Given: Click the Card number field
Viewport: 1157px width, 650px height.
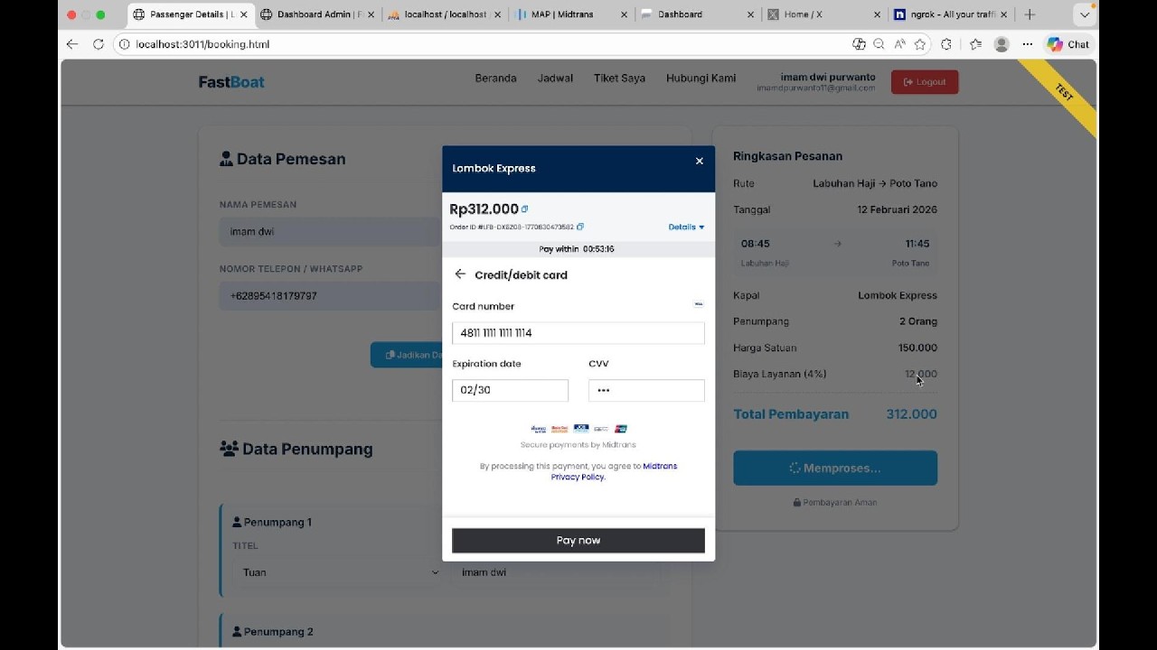Looking at the screenshot, I should tap(578, 333).
